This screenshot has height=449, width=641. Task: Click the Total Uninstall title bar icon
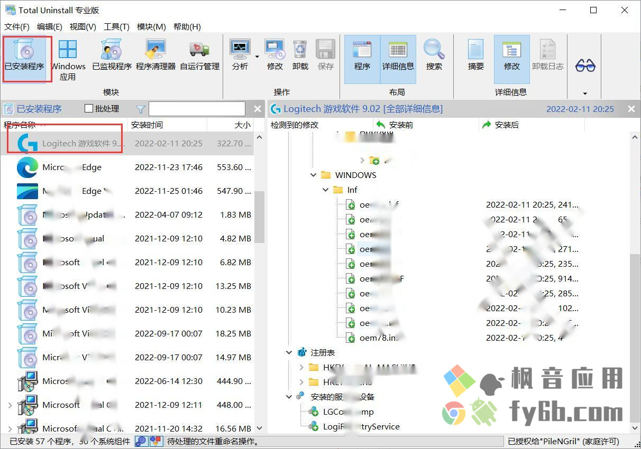10,10
